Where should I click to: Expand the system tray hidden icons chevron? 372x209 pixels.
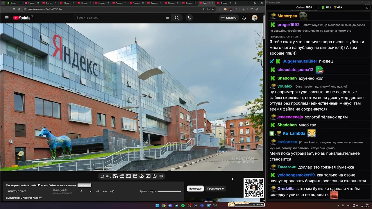click(x=339, y=206)
